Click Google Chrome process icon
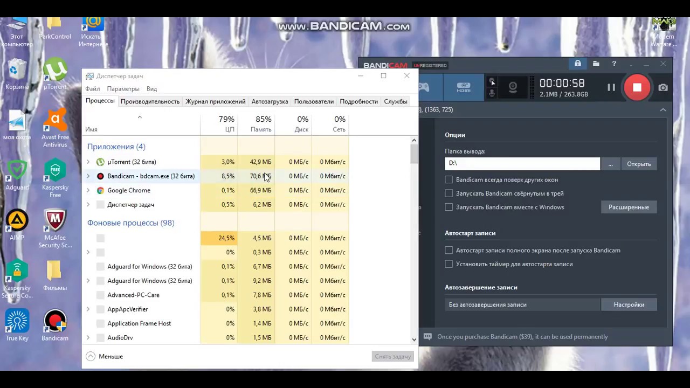690x388 pixels. tap(100, 190)
